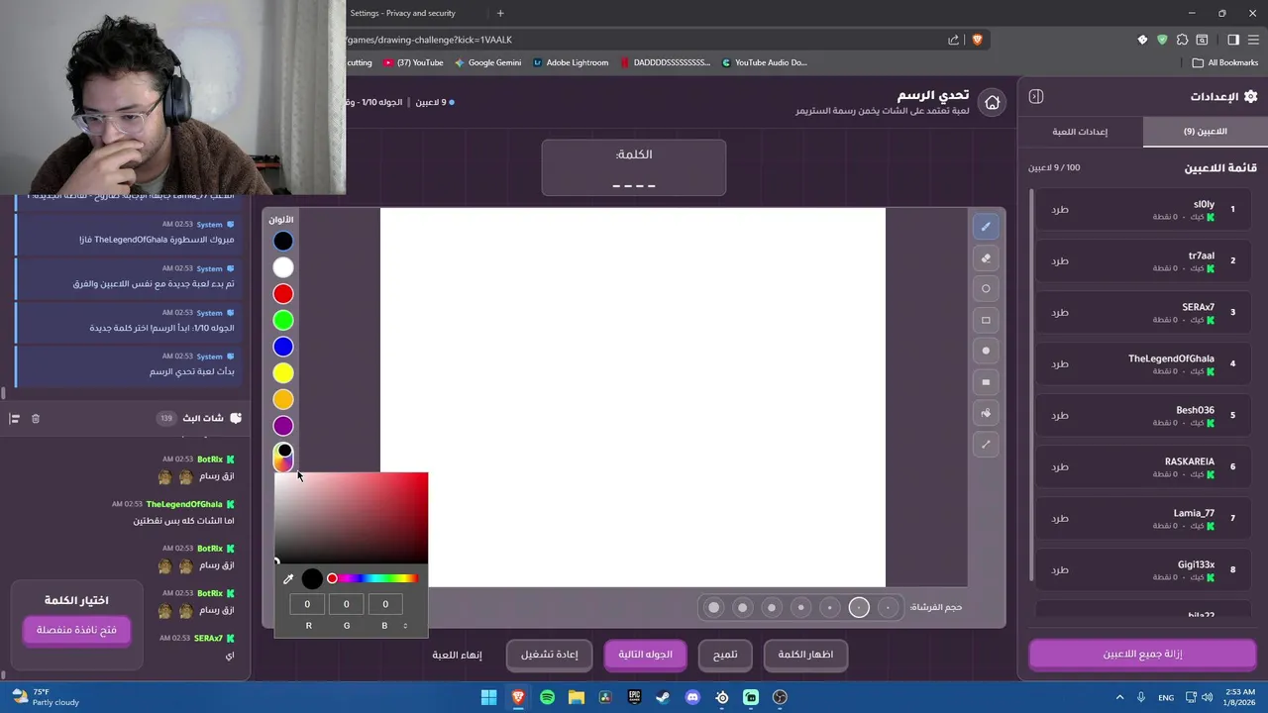Kick player SERAx7 with طرد
Image resolution: width=1268 pixels, height=713 pixels.
coord(1060,312)
